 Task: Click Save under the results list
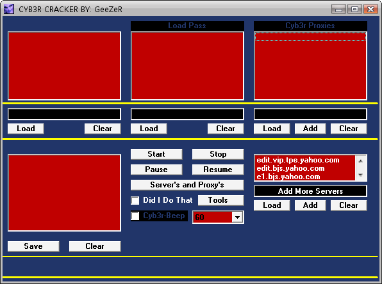(33, 246)
